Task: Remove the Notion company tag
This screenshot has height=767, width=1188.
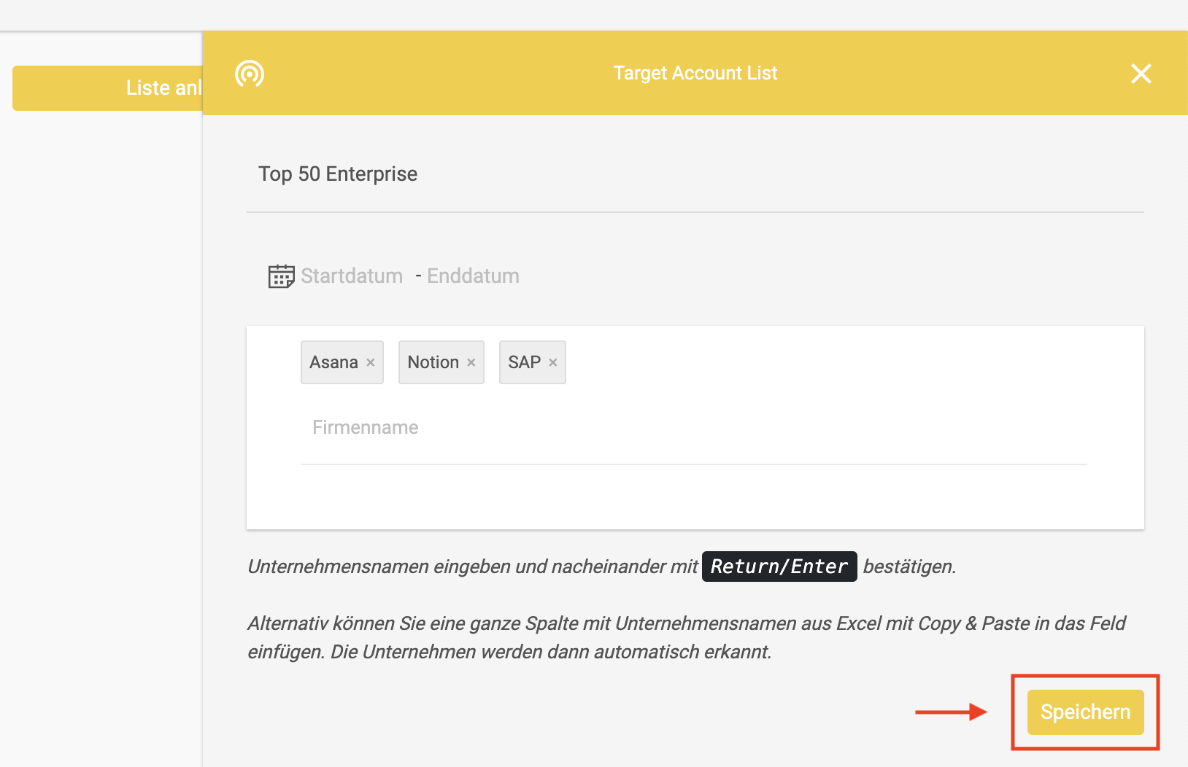Action: coord(471,362)
